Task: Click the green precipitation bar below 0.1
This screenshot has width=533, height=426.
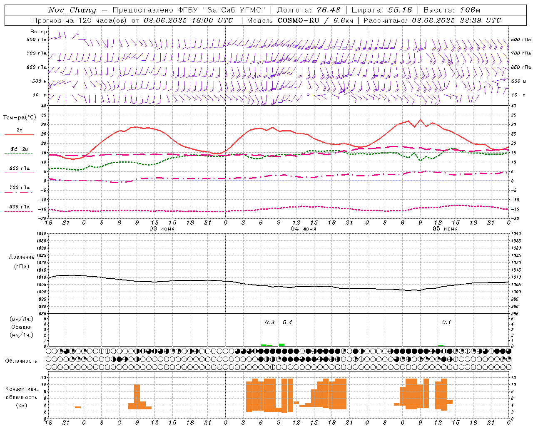Action: pyautogui.click(x=441, y=346)
